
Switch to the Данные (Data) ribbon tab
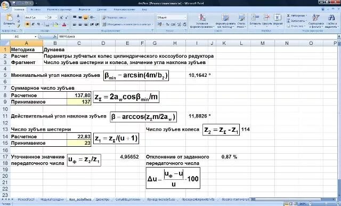pos(102,10)
